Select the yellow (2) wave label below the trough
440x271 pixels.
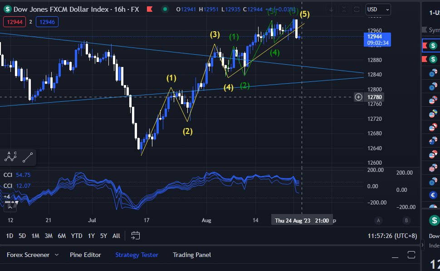[188, 131]
